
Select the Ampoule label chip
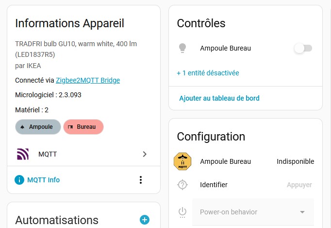click(x=38, y=127)
